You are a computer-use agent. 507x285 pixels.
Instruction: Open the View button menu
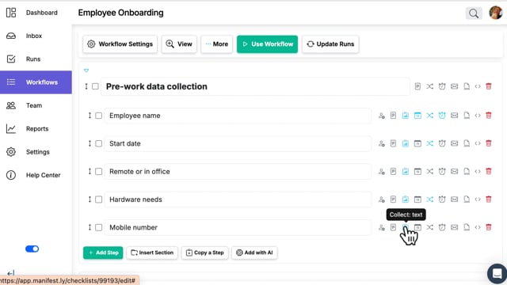click(179, 44)
